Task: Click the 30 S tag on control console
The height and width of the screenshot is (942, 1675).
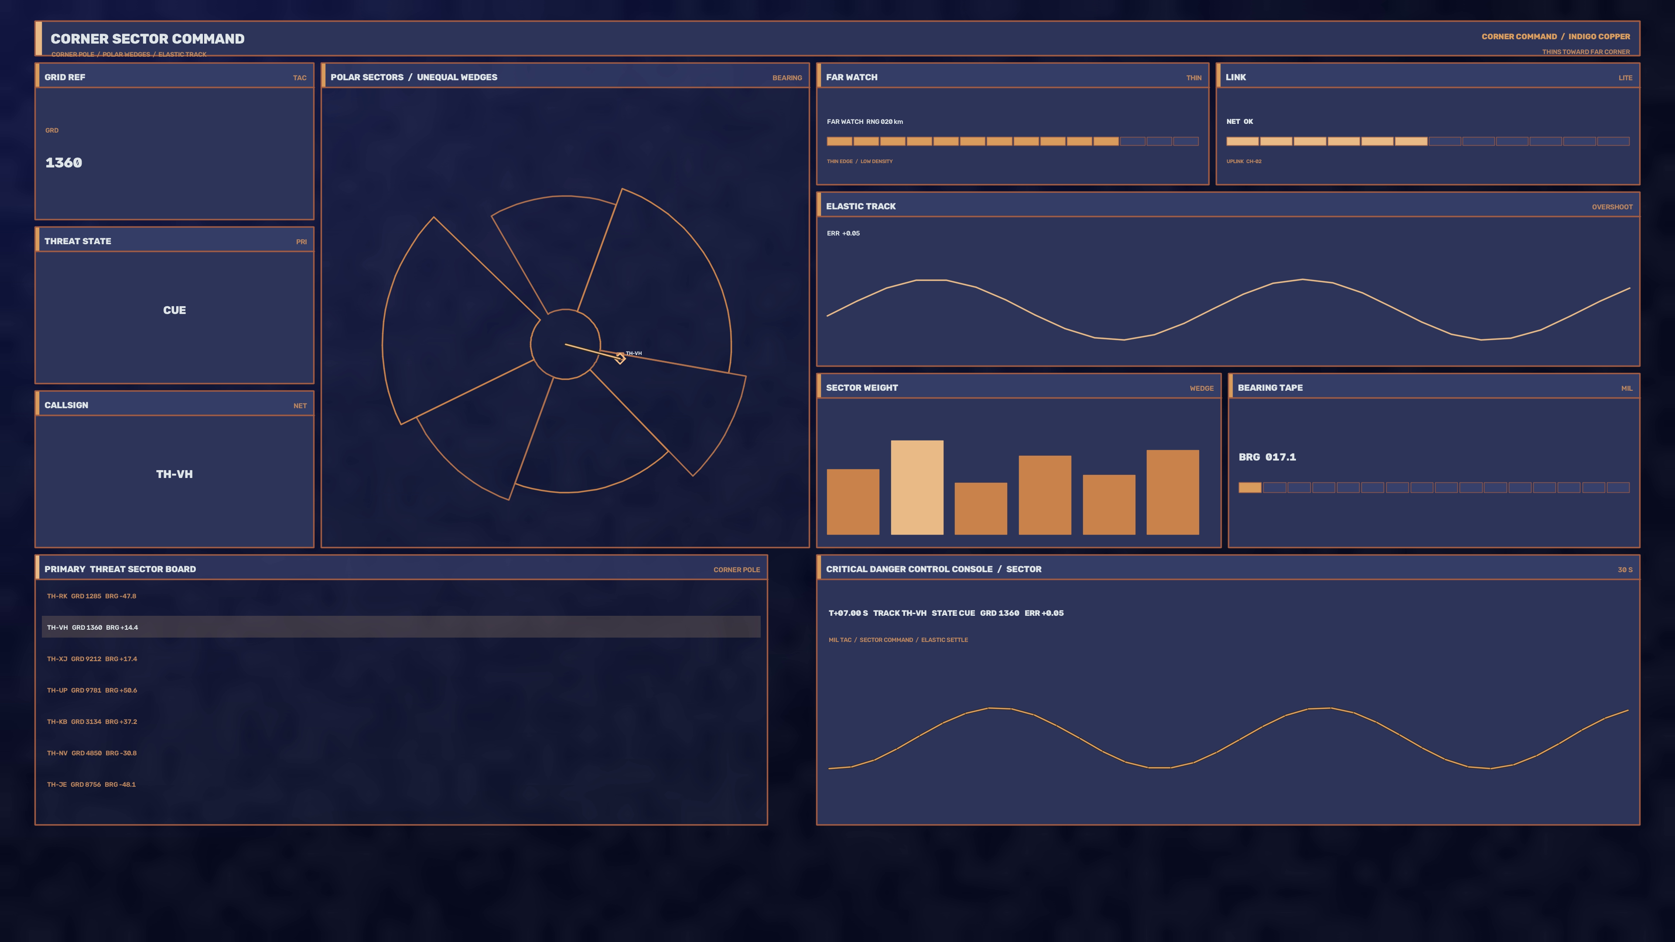Action: coord(1625,570)
